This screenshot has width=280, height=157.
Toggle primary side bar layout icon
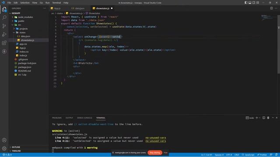click(x=246, y=3)
